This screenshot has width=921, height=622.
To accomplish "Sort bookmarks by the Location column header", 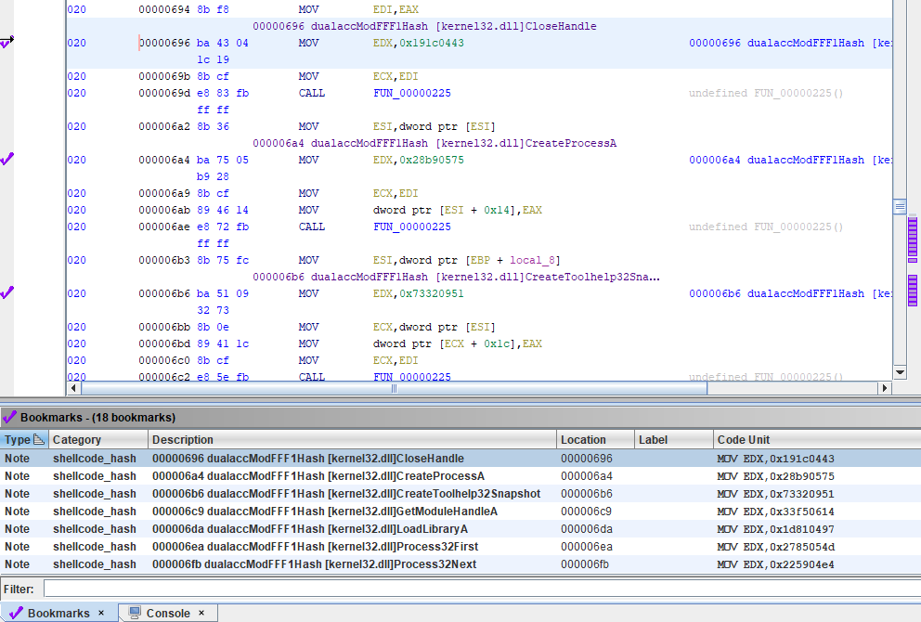I will [x=585, y=439].
